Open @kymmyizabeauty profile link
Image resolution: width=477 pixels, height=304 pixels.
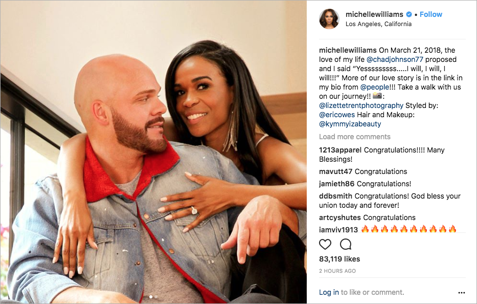click(x=350, y=124)
